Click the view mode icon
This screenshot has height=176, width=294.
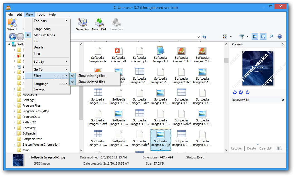[225, 36]
